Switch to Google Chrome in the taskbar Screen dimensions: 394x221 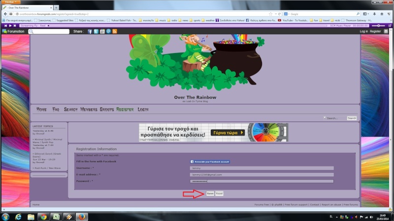point(43,217)
